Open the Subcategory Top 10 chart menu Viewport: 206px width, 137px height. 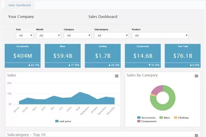pos(196,135)
